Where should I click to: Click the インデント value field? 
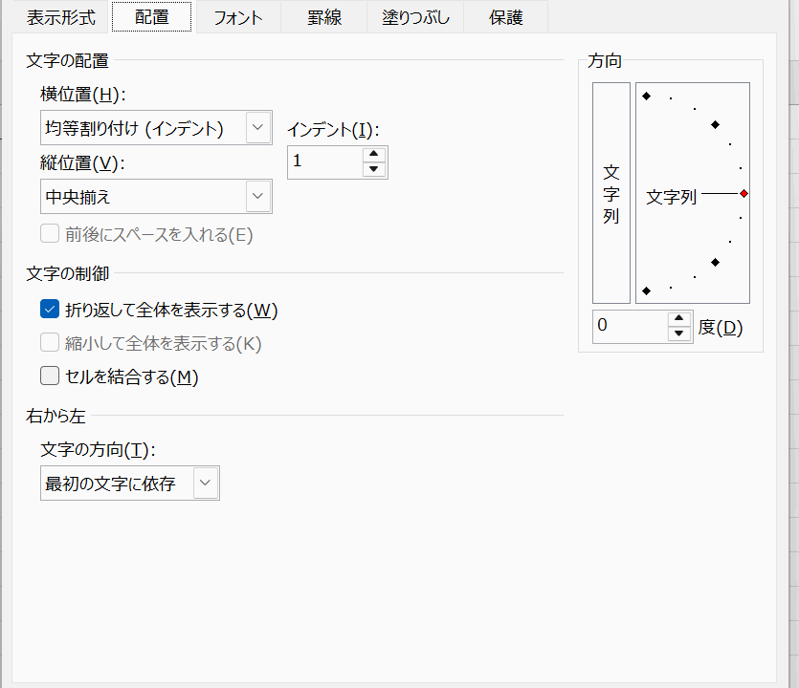click(324, 161)
